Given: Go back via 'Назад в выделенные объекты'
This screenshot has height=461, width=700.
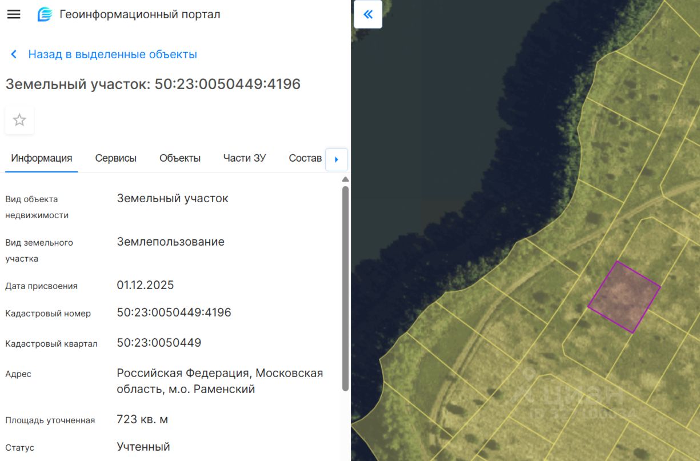Looking at the screenshot, I should click(x=113, y=54).
